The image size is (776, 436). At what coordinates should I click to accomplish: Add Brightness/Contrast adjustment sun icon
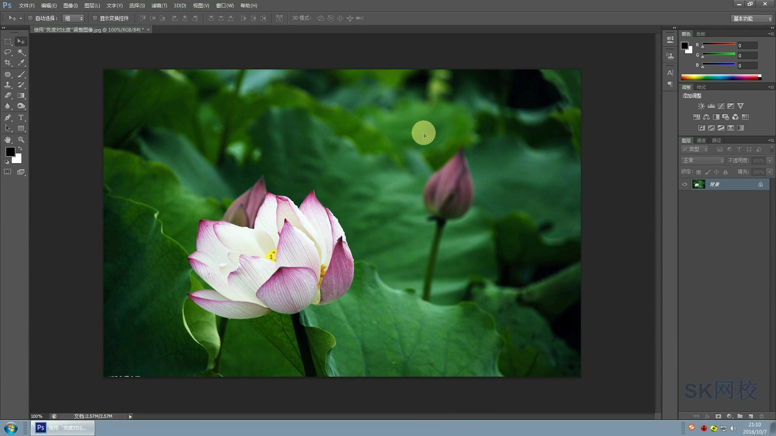point(701,106)
